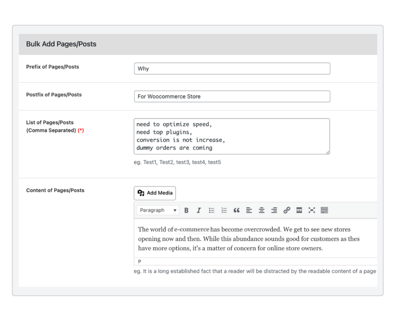Insert Read More tag
The image size is (396, 331).
coord(299,210)
